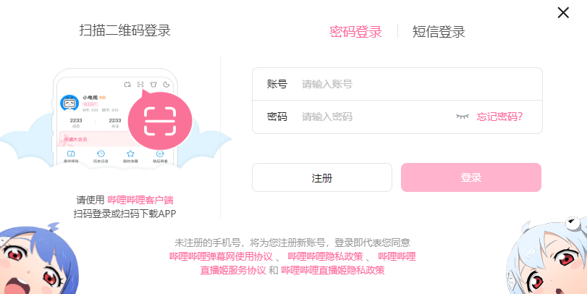Image resolution: width=587 pixels, height=294 pixels.
Task: Switch to 短信登录 tab
Action: [439, 32]
